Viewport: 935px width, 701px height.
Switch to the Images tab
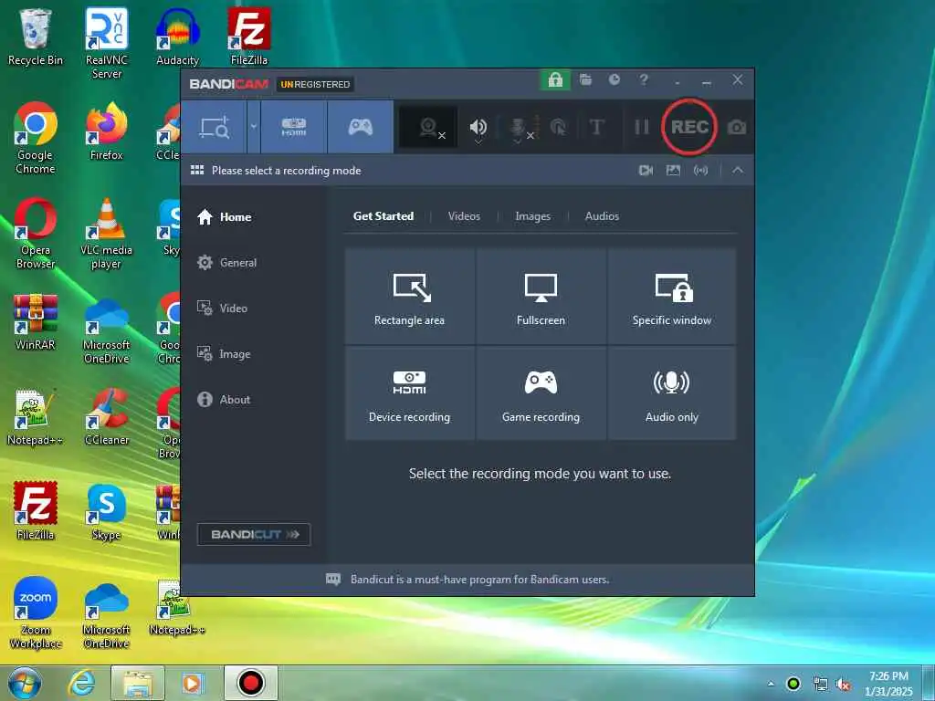tap(532, 216)
